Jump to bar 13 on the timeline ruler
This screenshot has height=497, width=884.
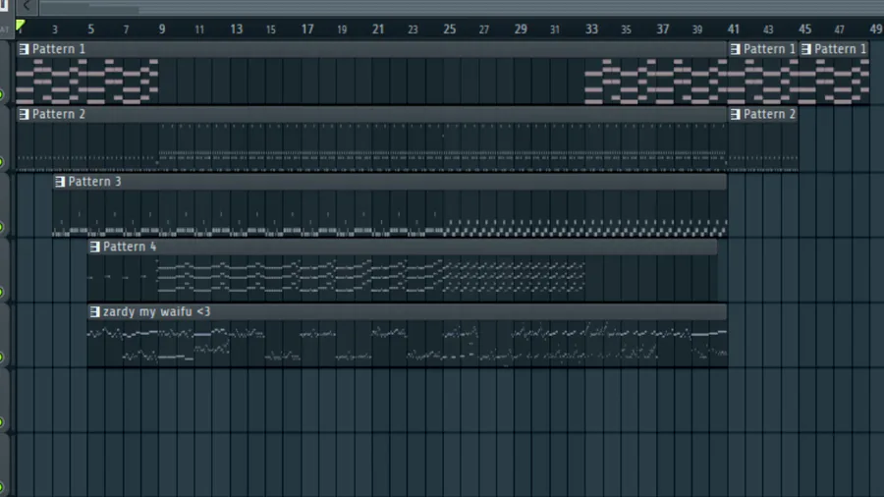point(236,29)
